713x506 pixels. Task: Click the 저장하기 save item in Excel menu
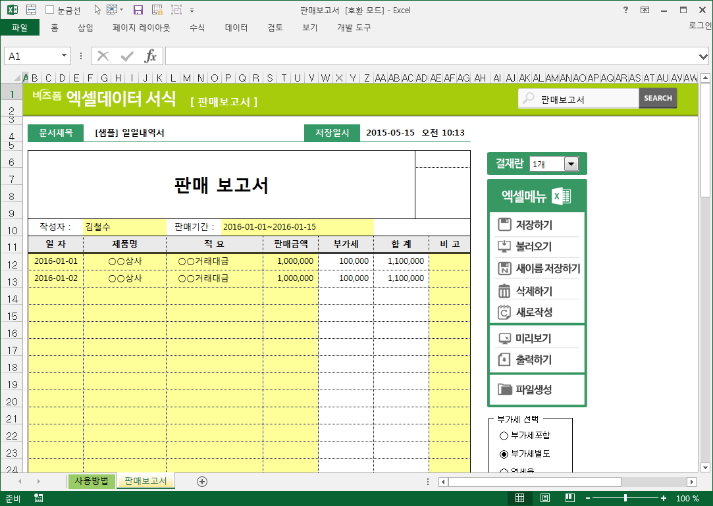[533, 225]
